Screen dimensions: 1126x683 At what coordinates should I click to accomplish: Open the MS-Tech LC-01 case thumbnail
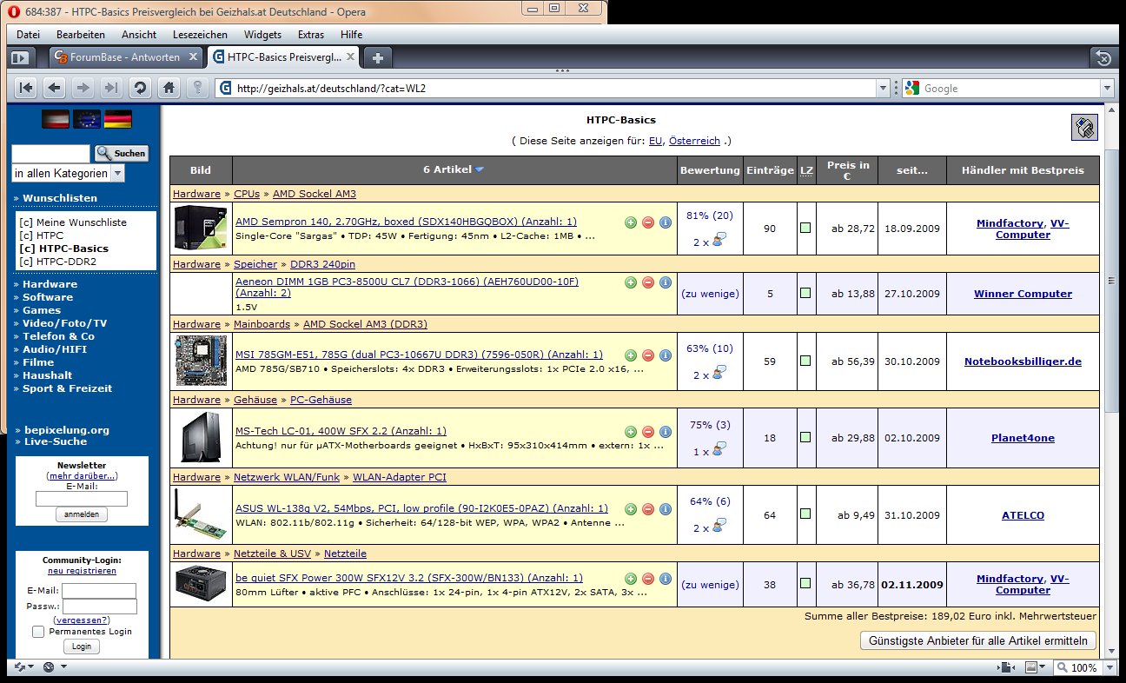pos(201,437)
